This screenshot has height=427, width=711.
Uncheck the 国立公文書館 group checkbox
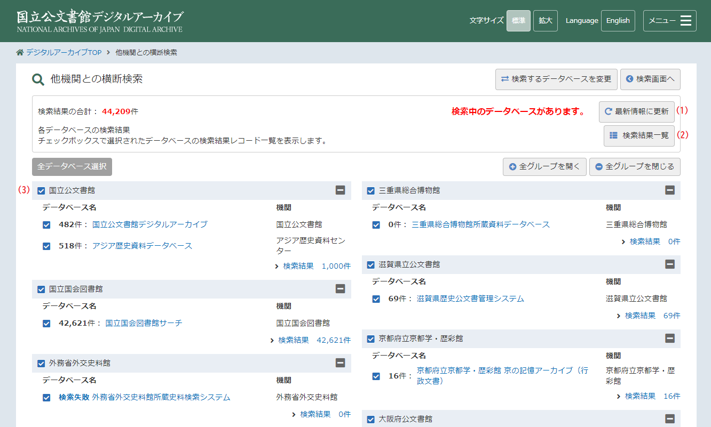point(41,190)
